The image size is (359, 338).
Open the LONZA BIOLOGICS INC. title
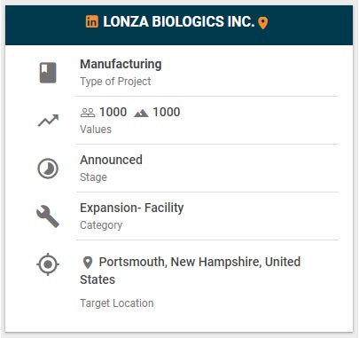179,22
